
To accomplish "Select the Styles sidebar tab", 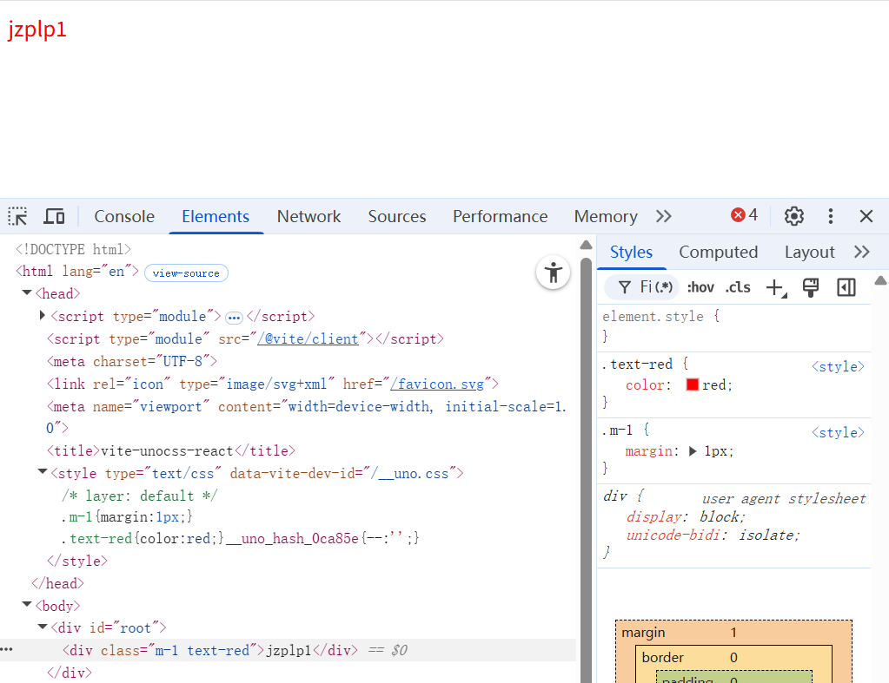I will (x=631, y=252).
